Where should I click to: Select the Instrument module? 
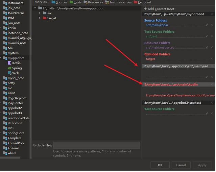click(x=14, y=3)
